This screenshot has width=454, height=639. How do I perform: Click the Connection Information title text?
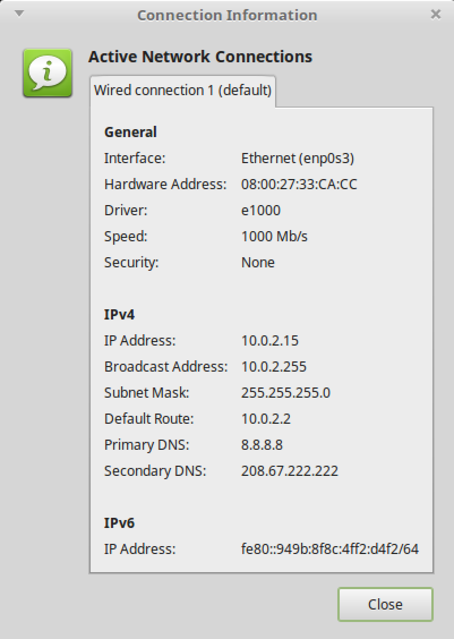pyautogui.click(x=227, y=15)
